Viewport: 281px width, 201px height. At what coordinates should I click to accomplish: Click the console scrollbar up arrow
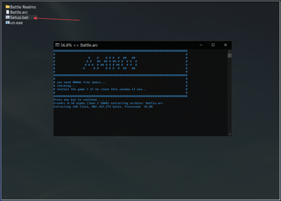(x=230, y=51)
